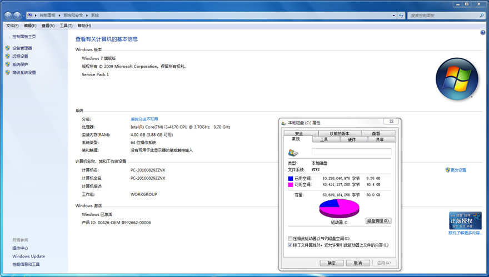Click the Forward navigation arrow button
This screenshot has height=277, width=489.
(x=17, y=16)
